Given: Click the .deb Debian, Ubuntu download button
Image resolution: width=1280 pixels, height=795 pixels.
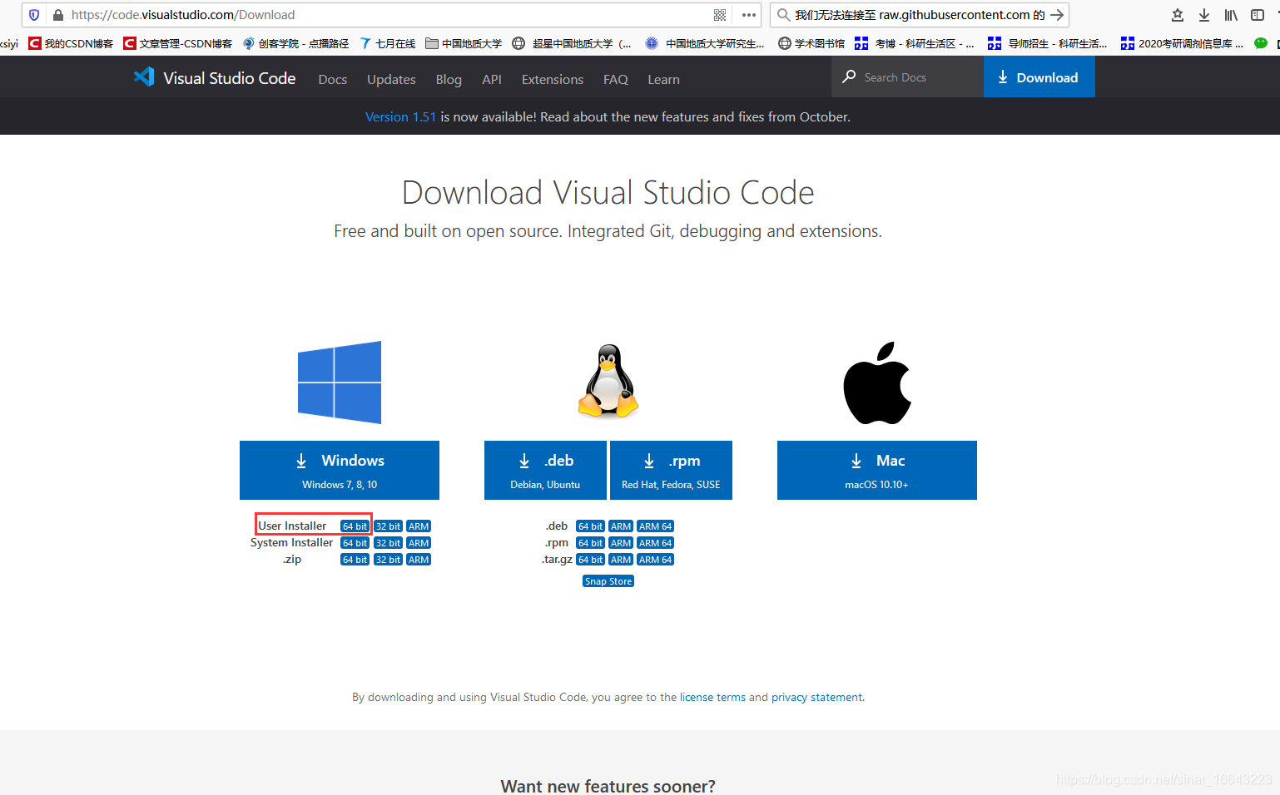Looking at the screenshot, I should (545, 470).
